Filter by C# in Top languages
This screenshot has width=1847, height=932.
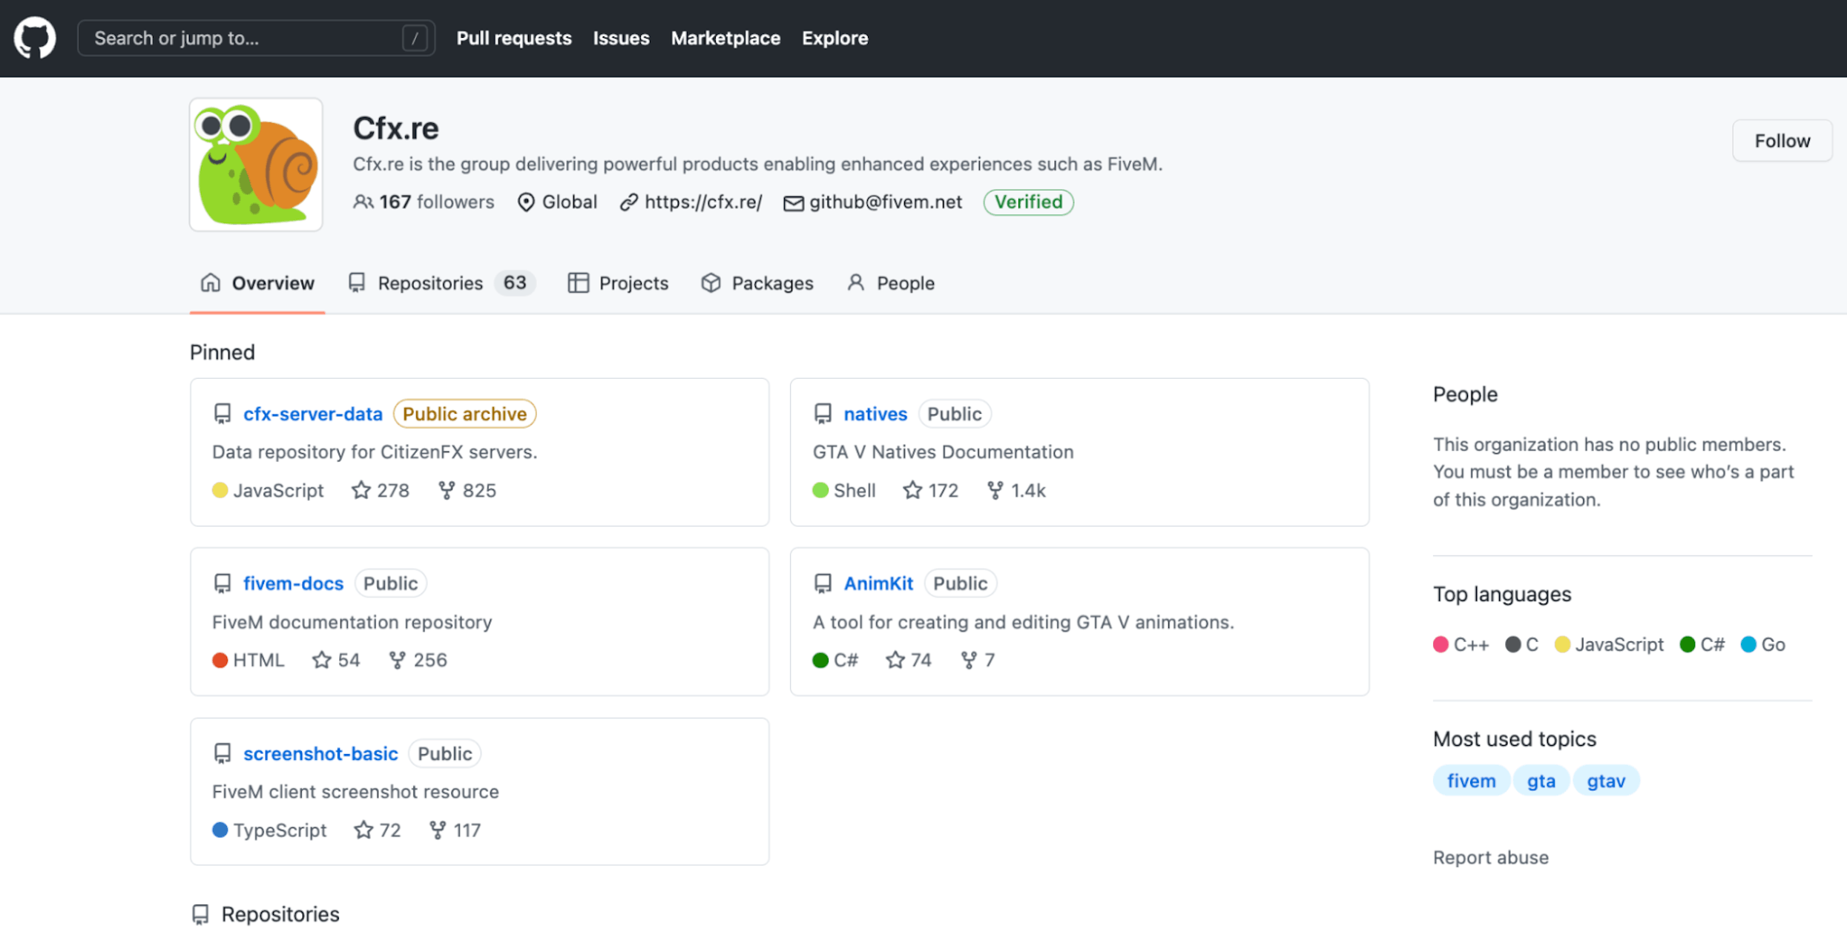(1702, 644)
